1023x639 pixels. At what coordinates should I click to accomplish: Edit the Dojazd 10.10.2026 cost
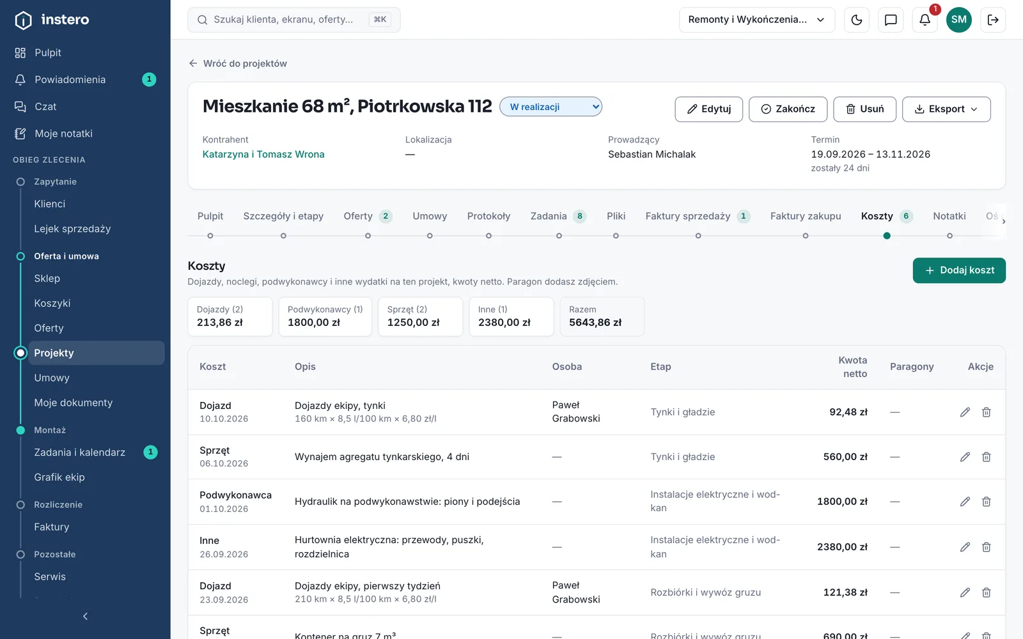965,412
